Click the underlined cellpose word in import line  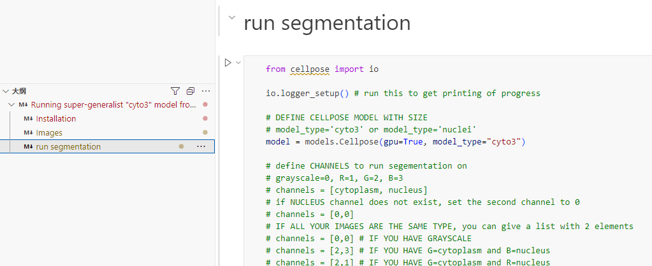[x=310, y=69]
